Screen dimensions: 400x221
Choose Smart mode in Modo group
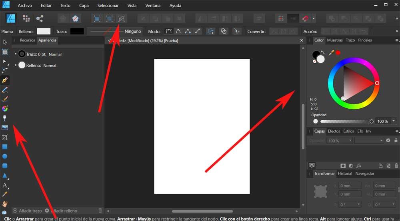(178, 31)
